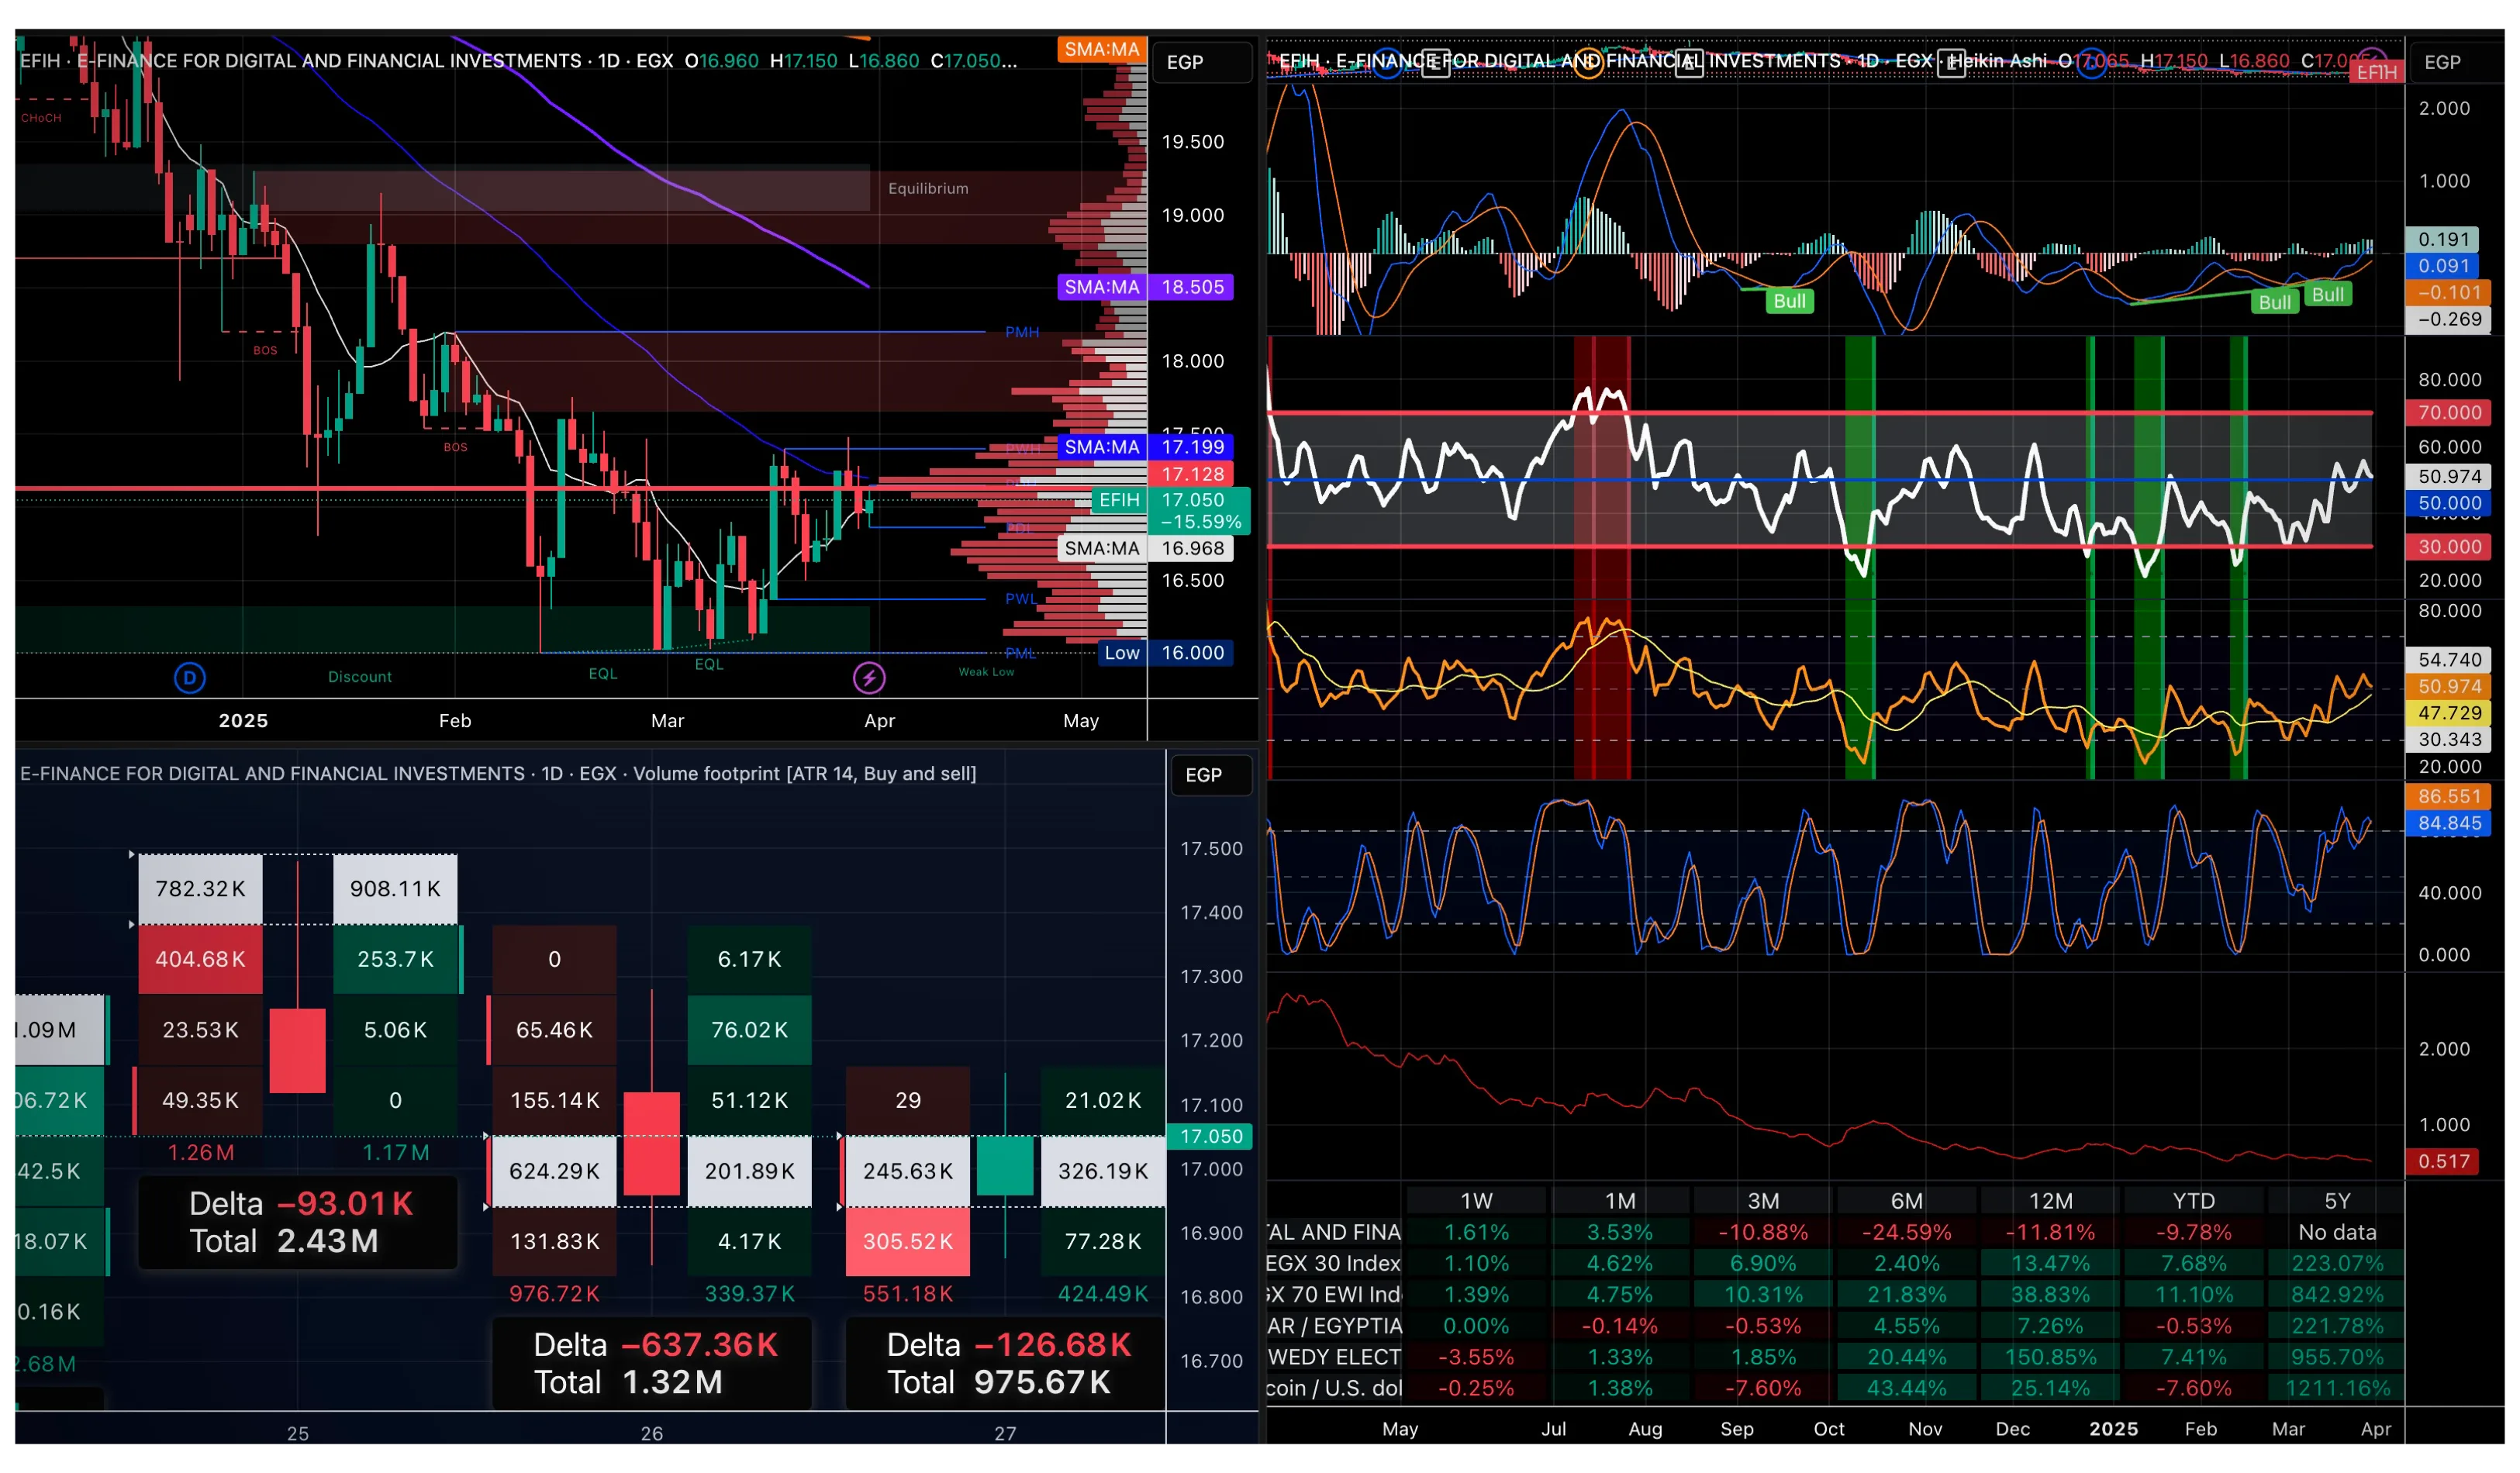This screenshot has height=1473, width=2520.
Task: Click the 3M performance column header
Action: coord(1764,1202)
